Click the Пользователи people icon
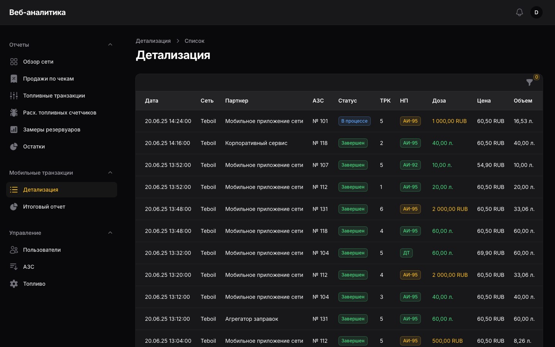 click(x=14, y=250)
